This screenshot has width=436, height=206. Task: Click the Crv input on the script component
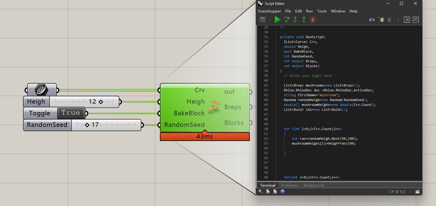pyautogui.click(x=200, y=90)
